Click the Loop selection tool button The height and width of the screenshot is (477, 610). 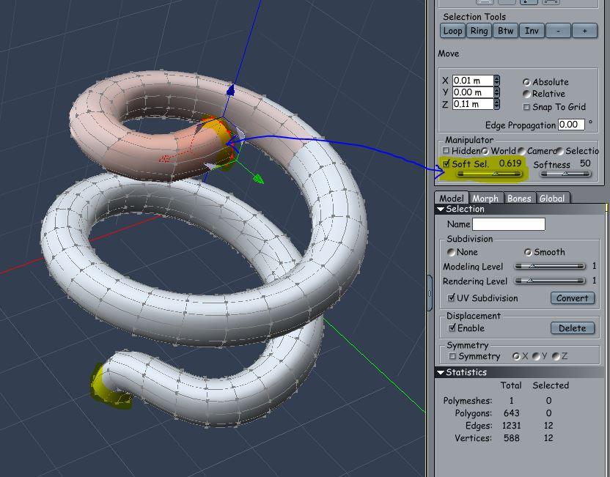pos(452,31)
